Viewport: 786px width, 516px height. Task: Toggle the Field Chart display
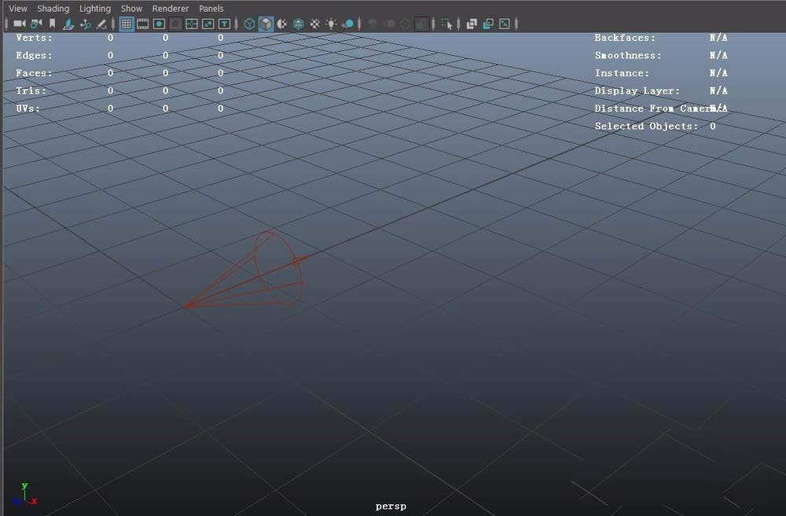tap(192, 24)
